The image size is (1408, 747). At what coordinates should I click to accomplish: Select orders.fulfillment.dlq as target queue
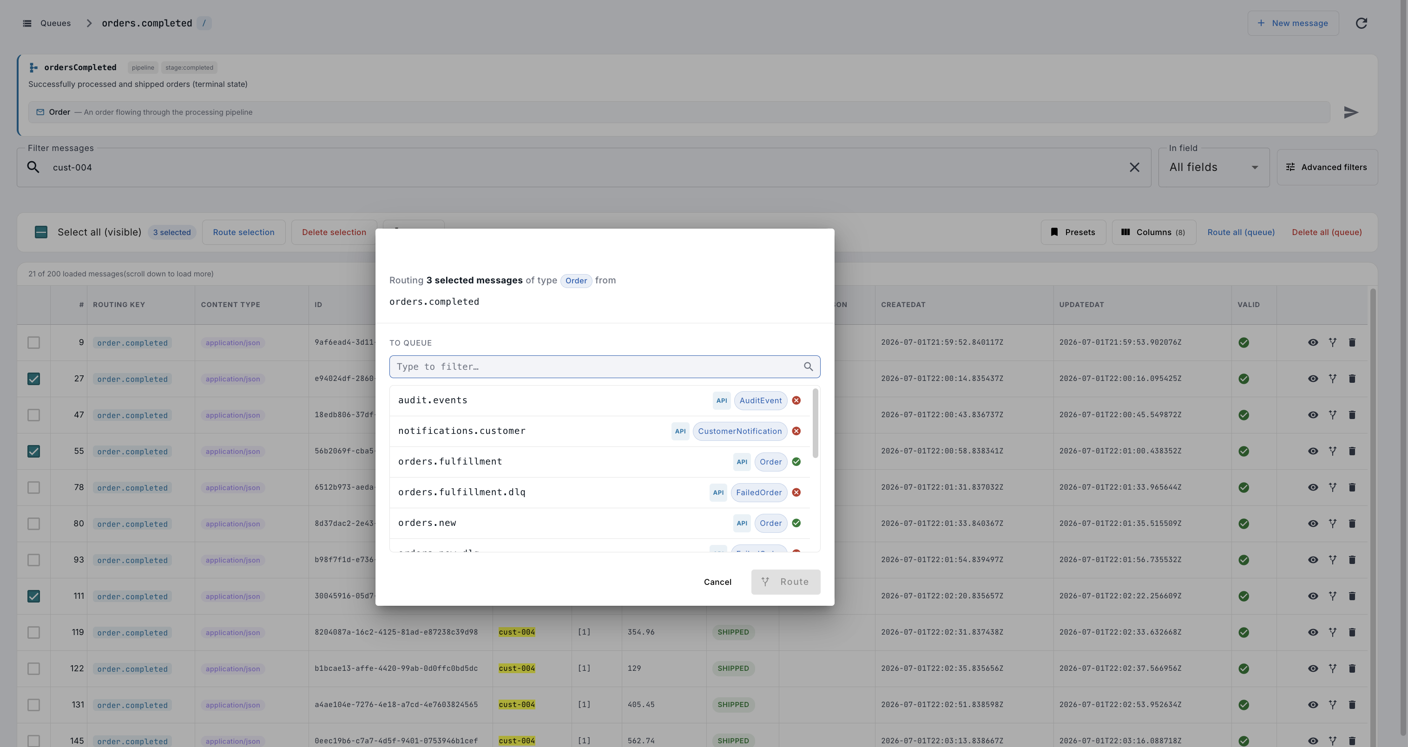pos(599,492)
